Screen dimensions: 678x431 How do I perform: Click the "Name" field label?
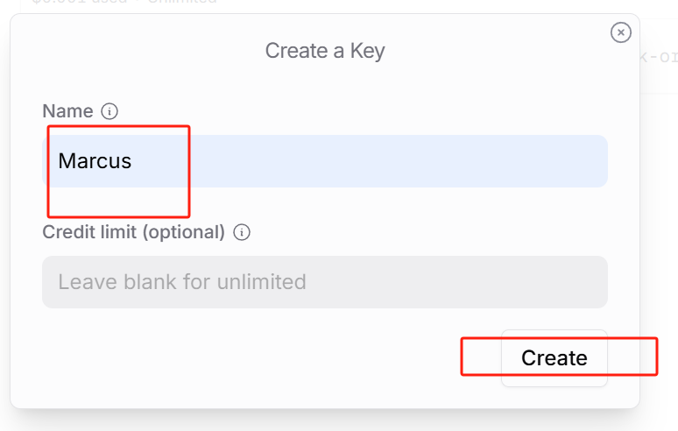67,111
